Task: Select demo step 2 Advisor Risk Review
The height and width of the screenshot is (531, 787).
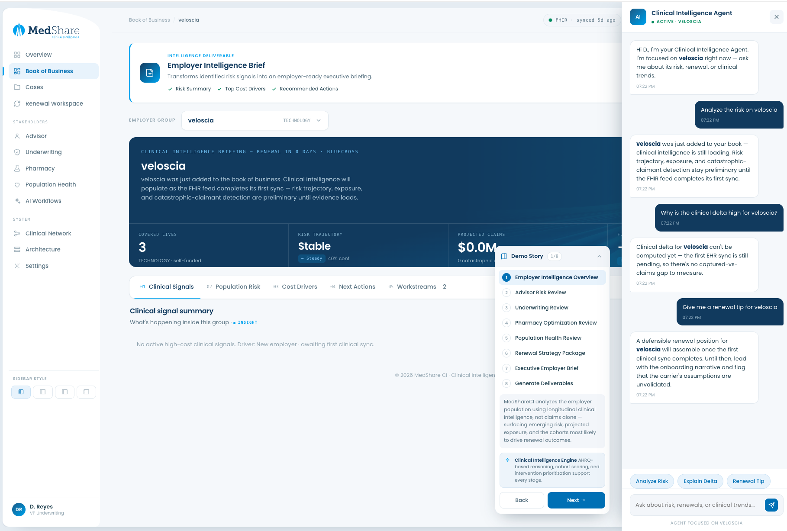Action: tap(552, 293)
